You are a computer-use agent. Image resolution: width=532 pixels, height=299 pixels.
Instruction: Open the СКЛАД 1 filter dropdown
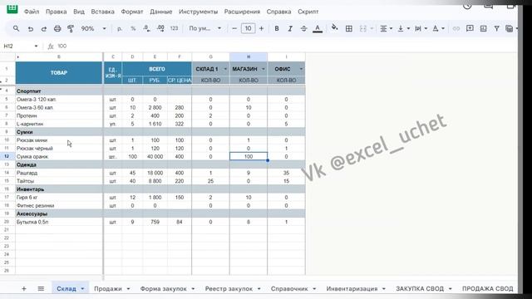(225, 69)
